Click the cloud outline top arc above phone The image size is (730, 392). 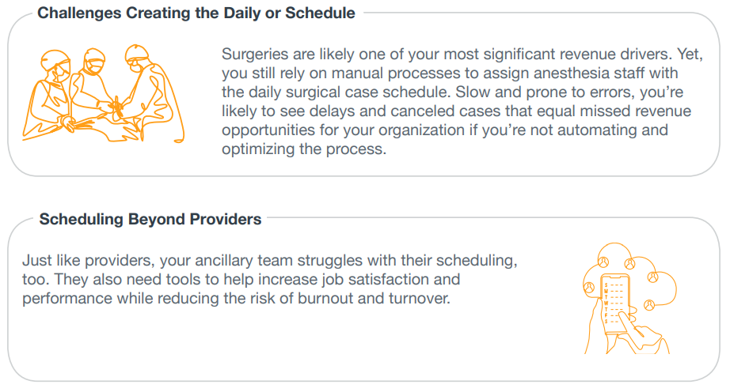coord(614,248)
